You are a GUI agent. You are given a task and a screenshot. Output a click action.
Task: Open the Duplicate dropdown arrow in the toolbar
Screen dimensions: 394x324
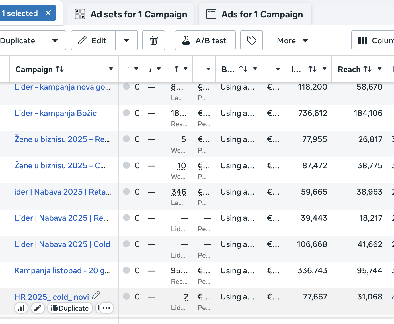click(55, 40)
